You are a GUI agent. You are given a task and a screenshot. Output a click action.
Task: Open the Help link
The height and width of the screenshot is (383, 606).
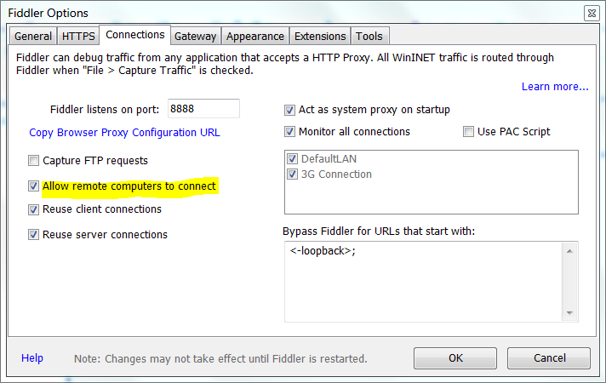tap(32, 358)
